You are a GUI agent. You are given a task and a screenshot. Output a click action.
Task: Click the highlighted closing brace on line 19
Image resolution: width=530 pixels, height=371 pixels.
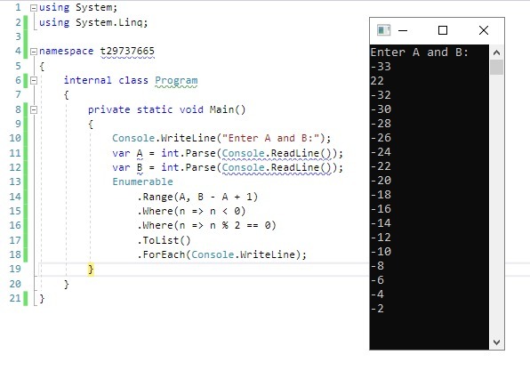click(x=91, y=270)
